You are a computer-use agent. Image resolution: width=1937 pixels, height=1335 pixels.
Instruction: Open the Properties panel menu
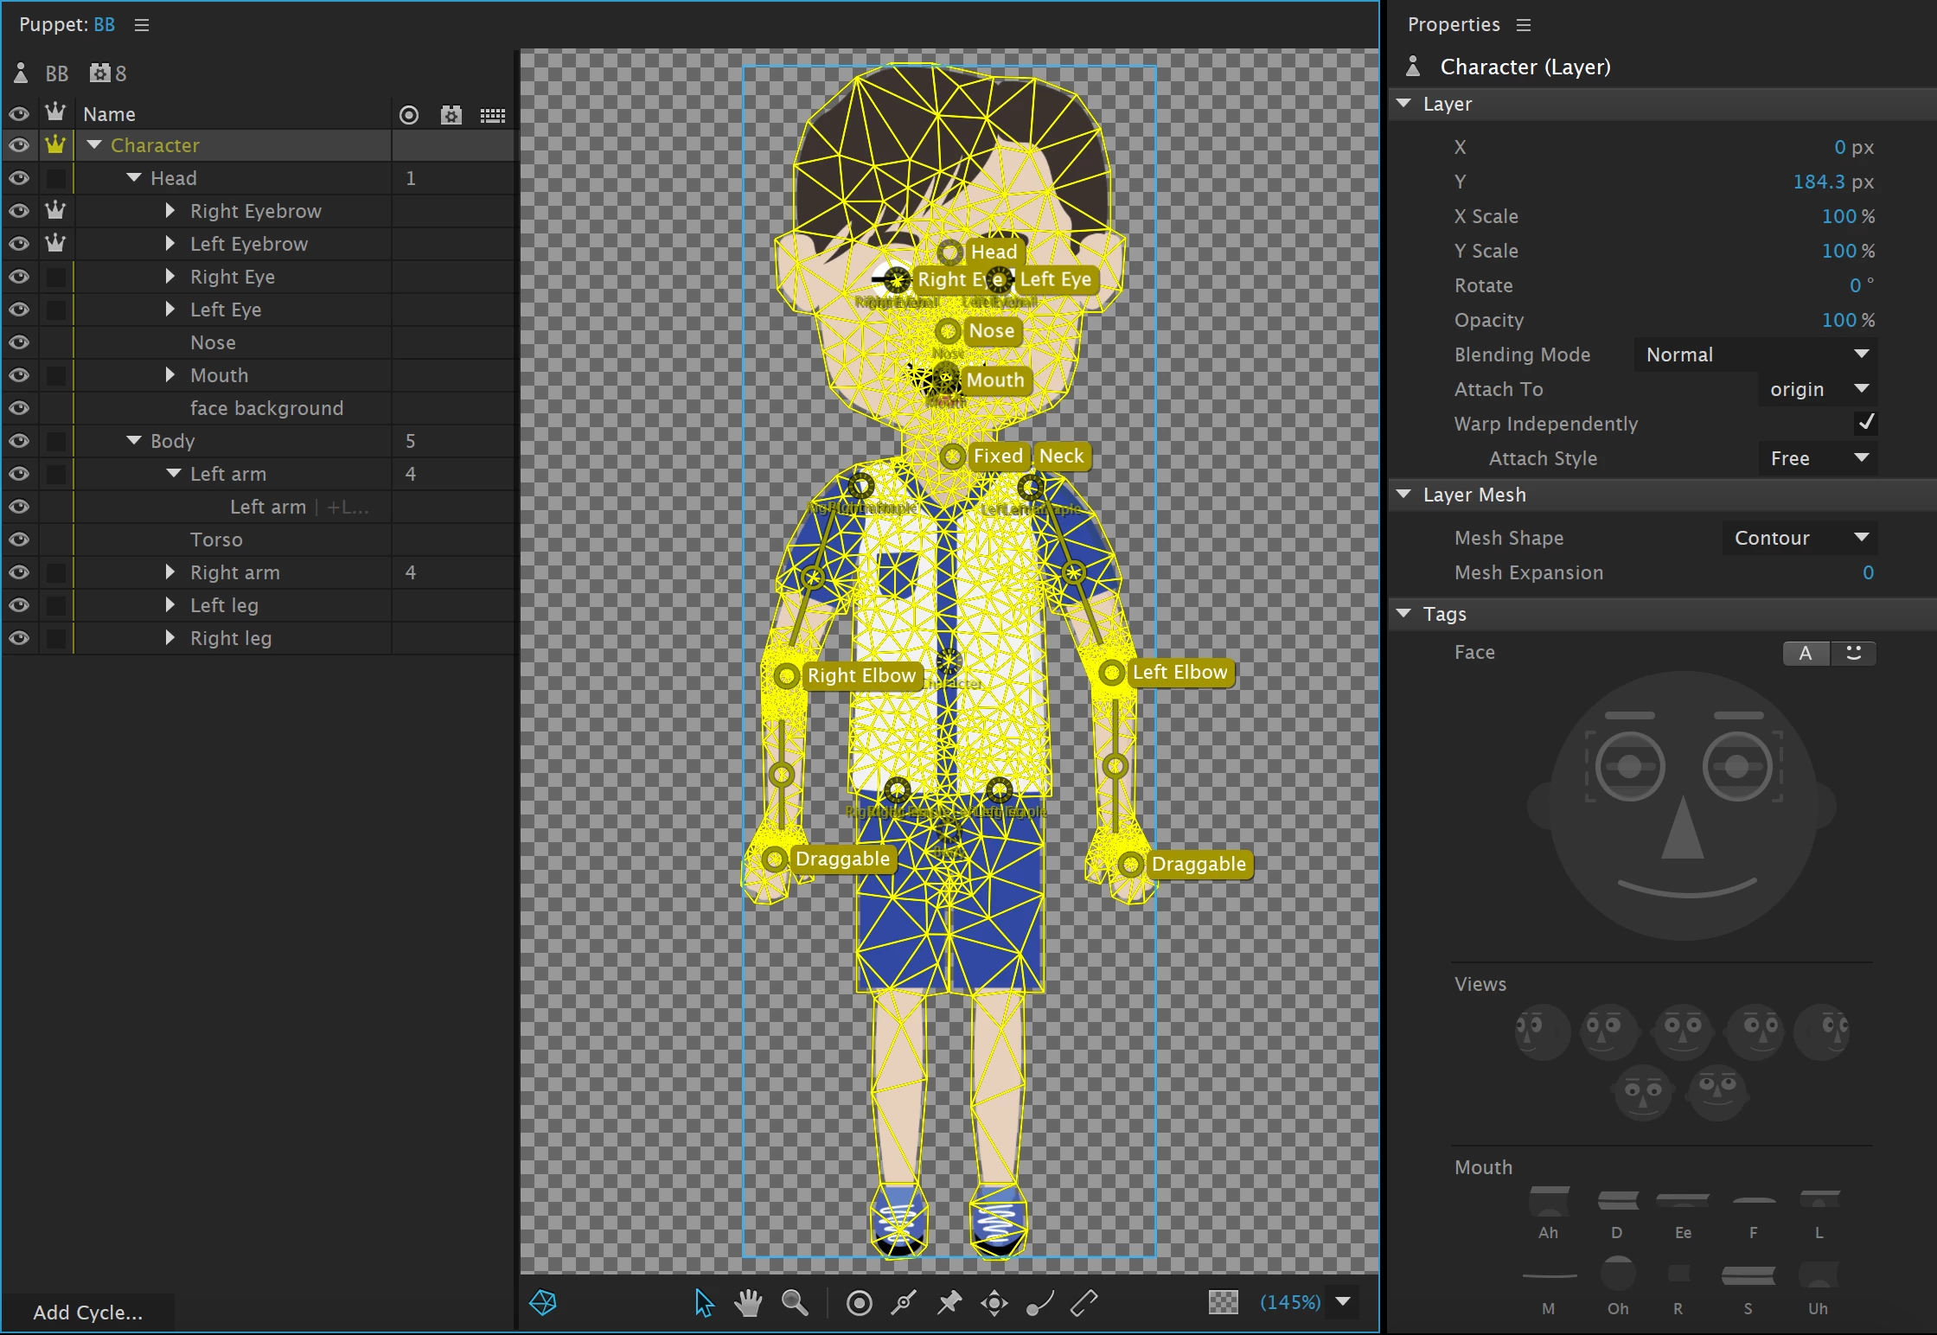click(x=1524, y=25)
